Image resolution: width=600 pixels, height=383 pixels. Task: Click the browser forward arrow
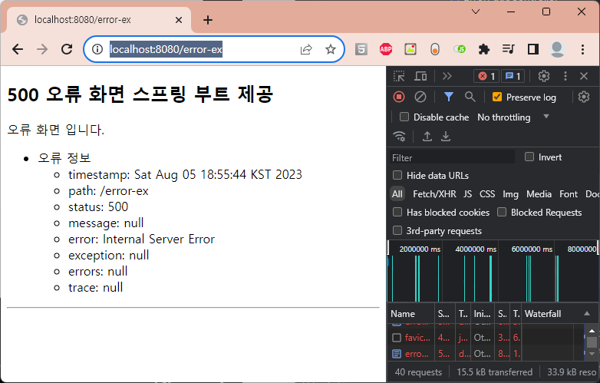point(42,49)
